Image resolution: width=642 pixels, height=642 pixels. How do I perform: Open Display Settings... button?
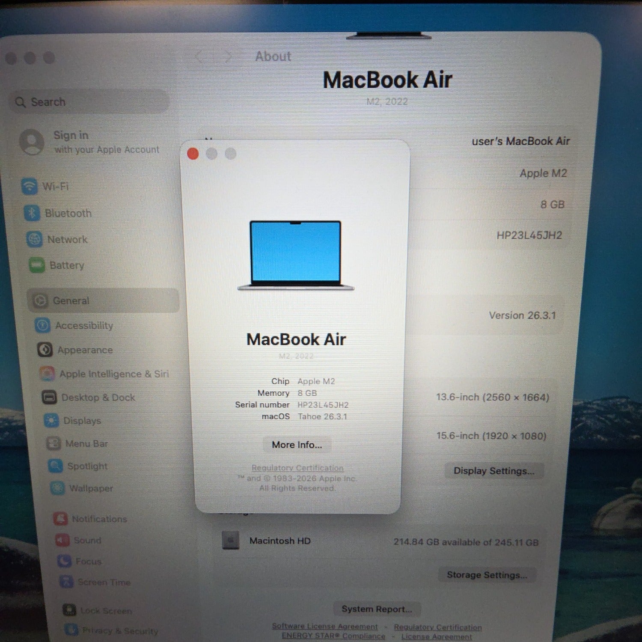pos(494,471)
